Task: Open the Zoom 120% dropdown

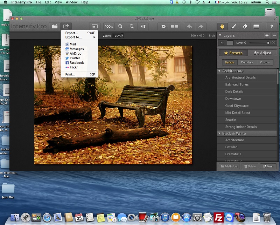Action: tap(118, 36)
